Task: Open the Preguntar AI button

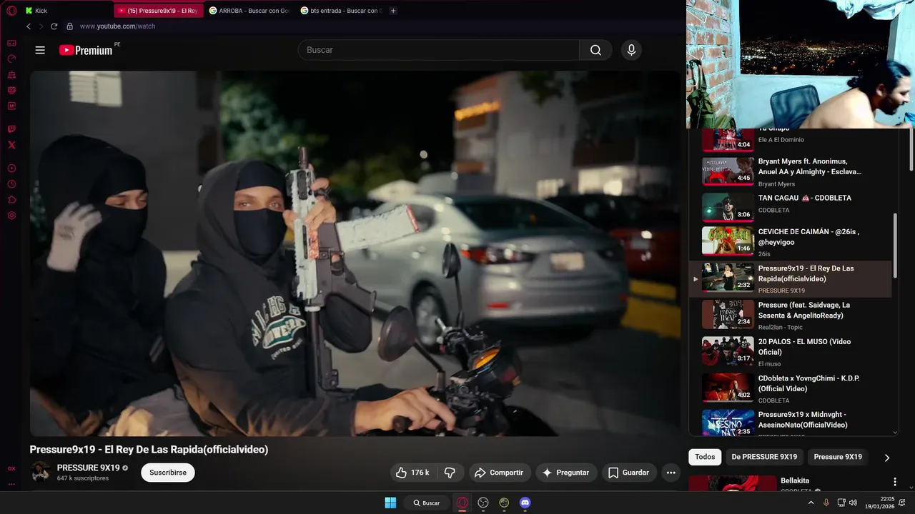Action: pos(565,473)
